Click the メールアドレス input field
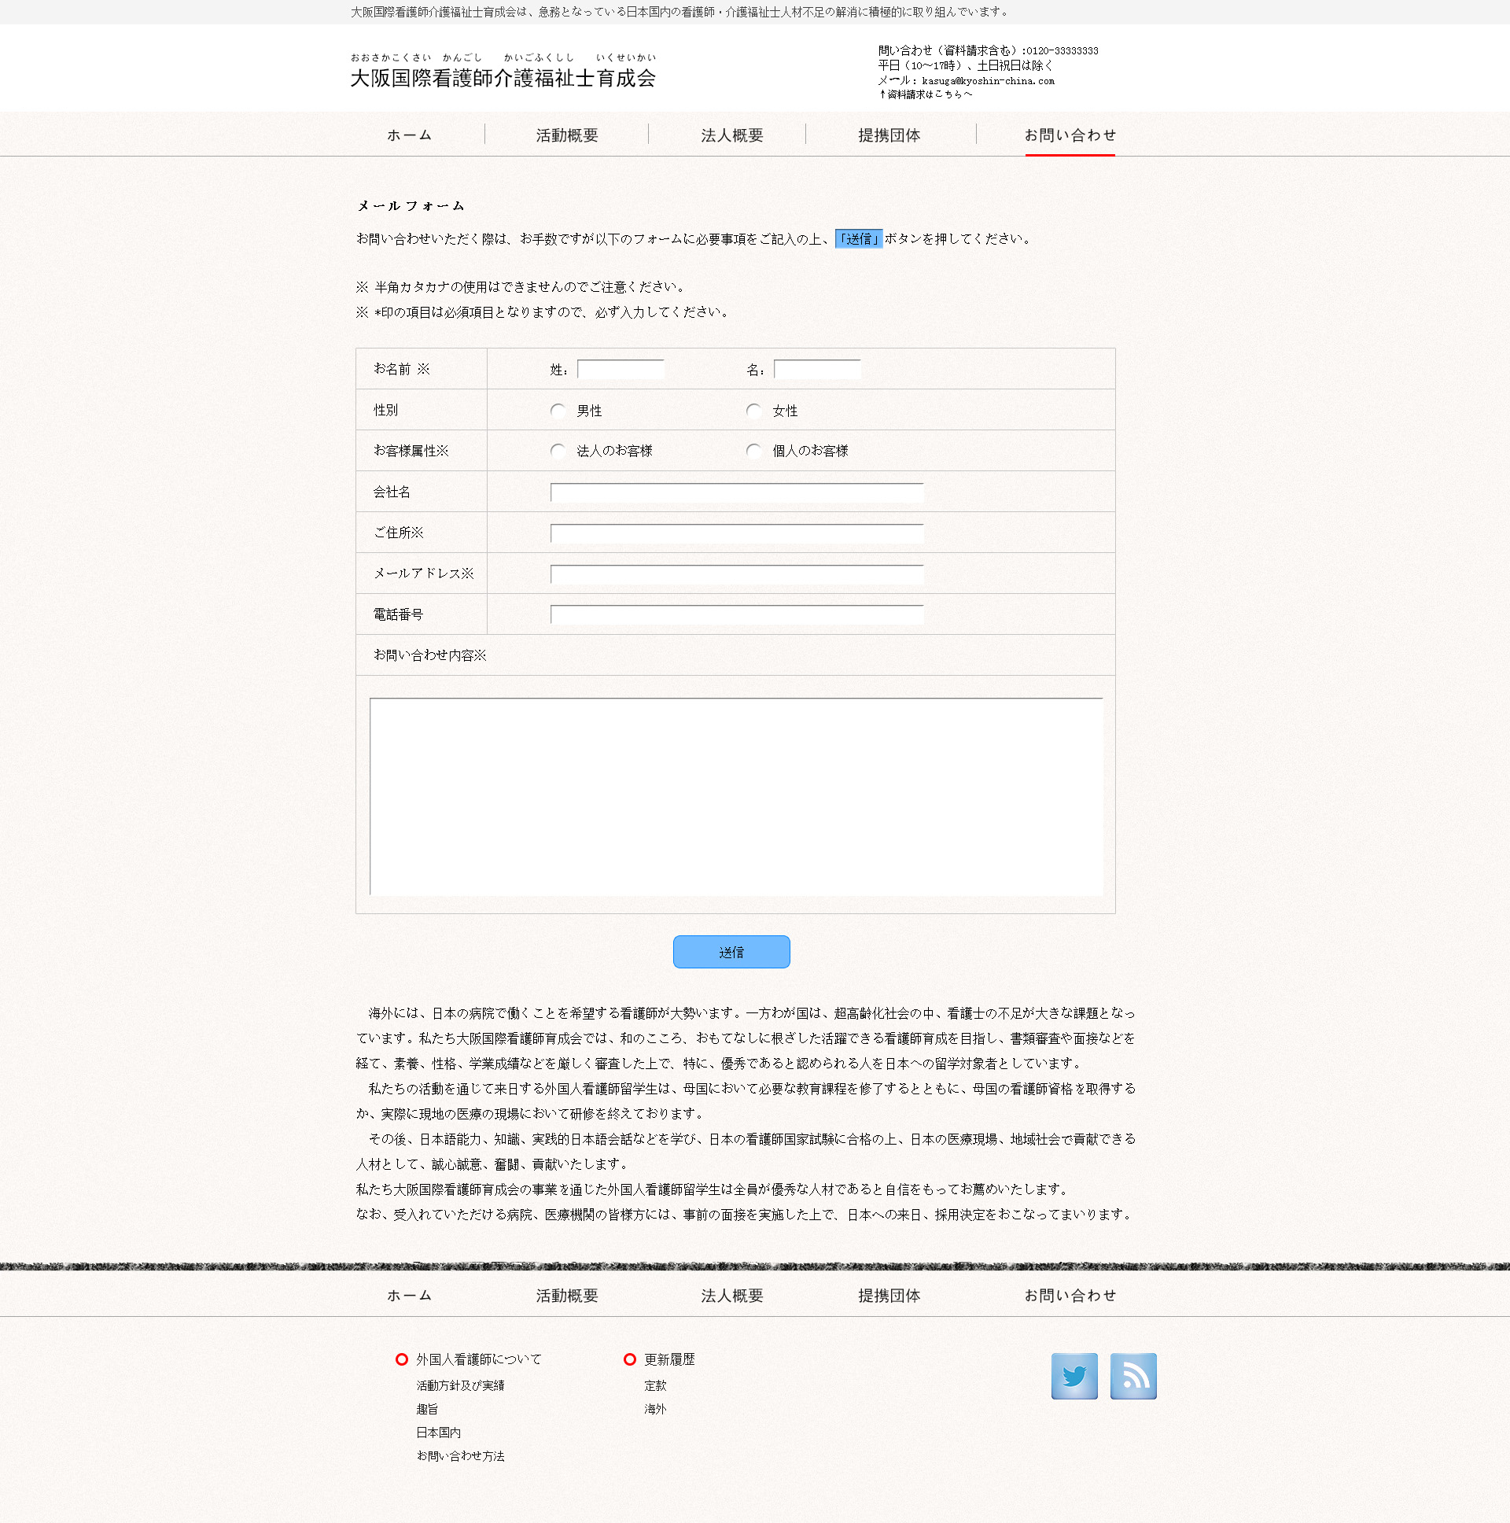This screenshot has width=1510, height=1523. point(736,575)
